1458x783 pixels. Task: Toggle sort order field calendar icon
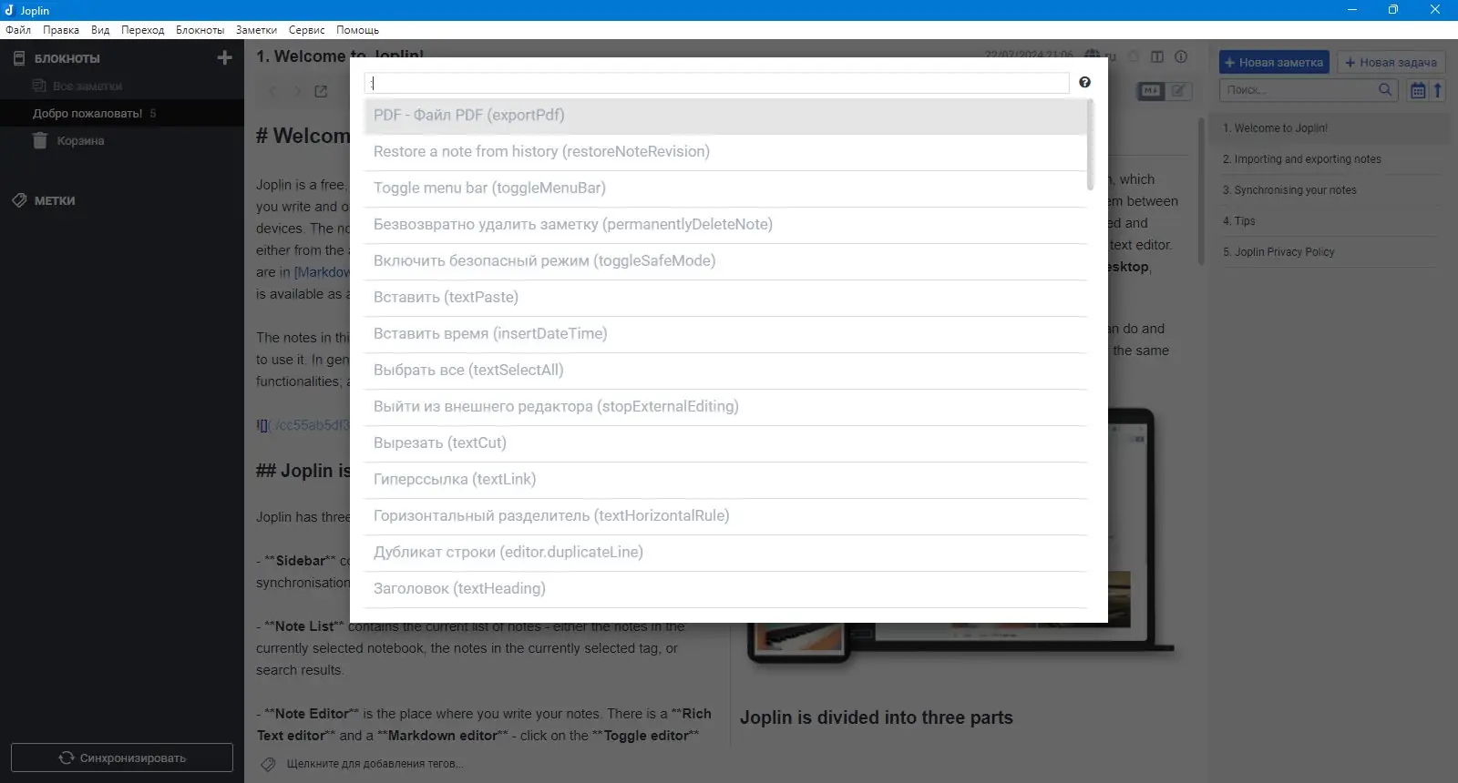pos(1418,89)
